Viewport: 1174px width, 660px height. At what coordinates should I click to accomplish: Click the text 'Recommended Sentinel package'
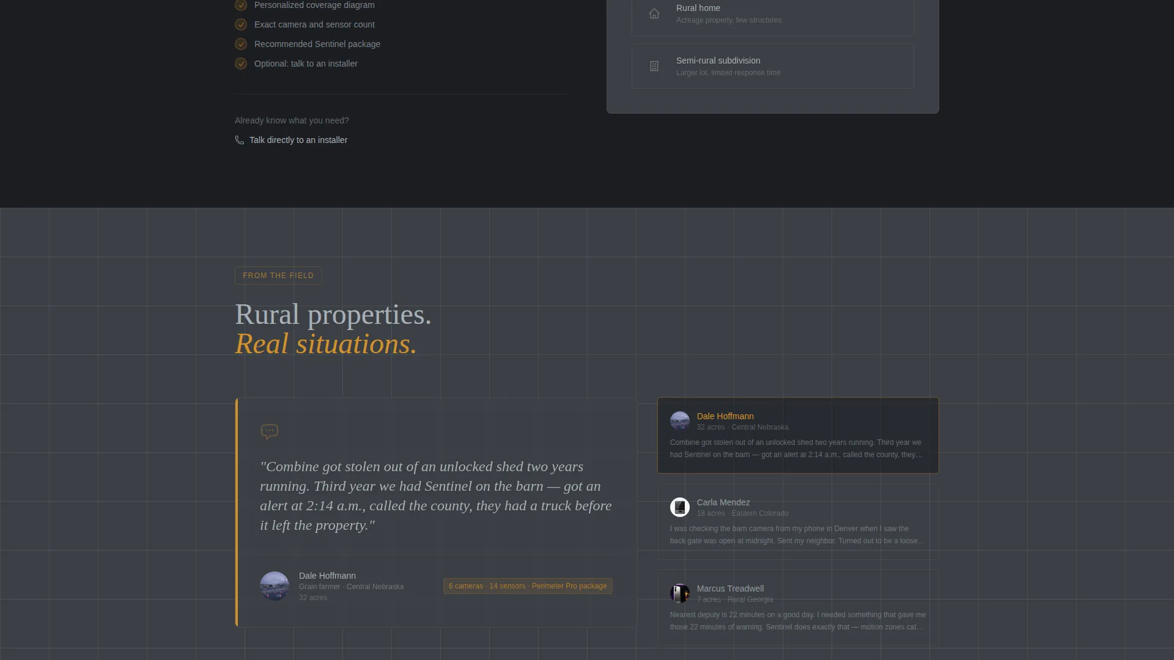click(317, 44)
